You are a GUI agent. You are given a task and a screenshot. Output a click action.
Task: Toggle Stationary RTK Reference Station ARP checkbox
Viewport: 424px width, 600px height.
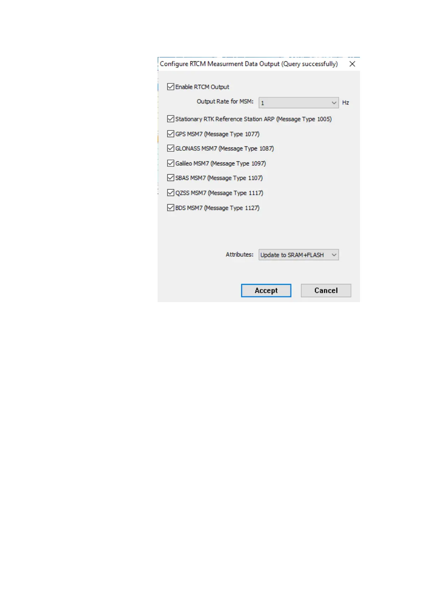pyautogui.click(x=171, y=119)
